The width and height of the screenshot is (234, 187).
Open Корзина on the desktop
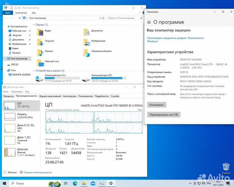226,167
